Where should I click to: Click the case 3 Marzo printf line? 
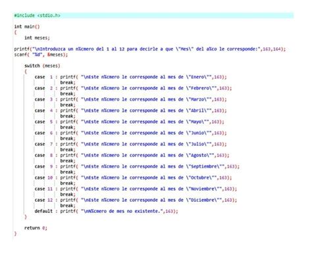pos(130,99)
